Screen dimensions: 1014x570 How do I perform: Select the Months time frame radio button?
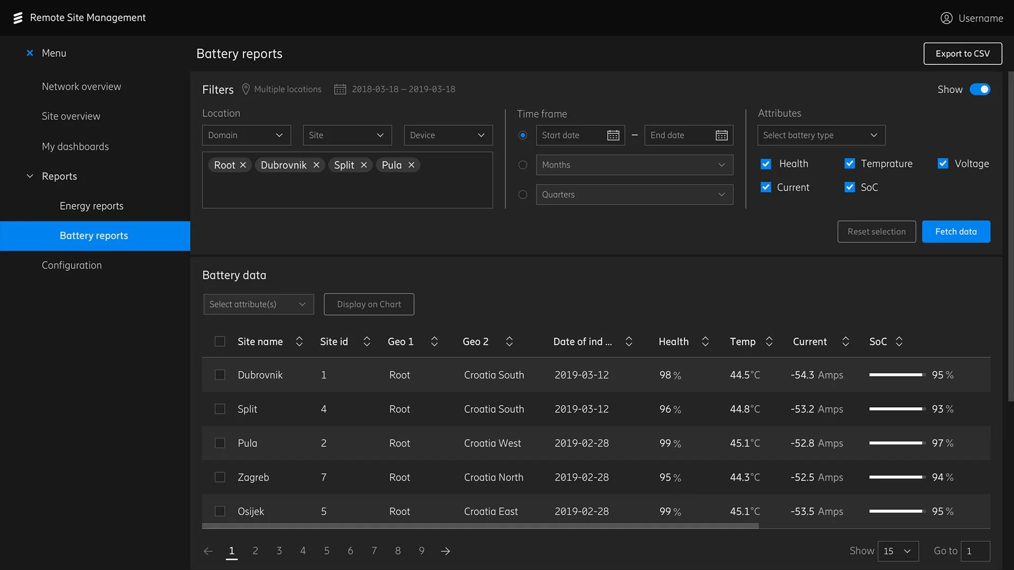point(523,165)
